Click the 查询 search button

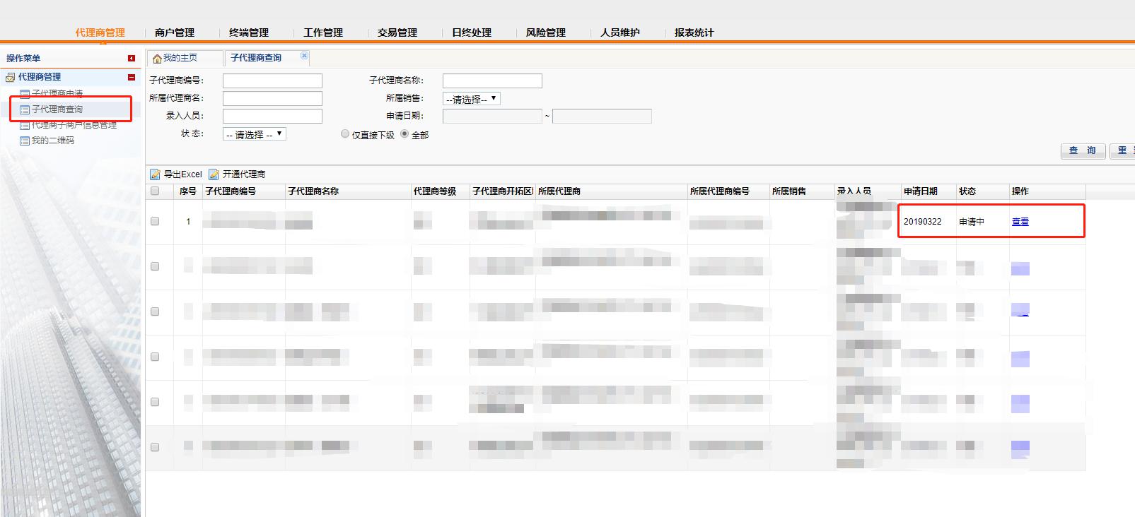point(1082,150)
